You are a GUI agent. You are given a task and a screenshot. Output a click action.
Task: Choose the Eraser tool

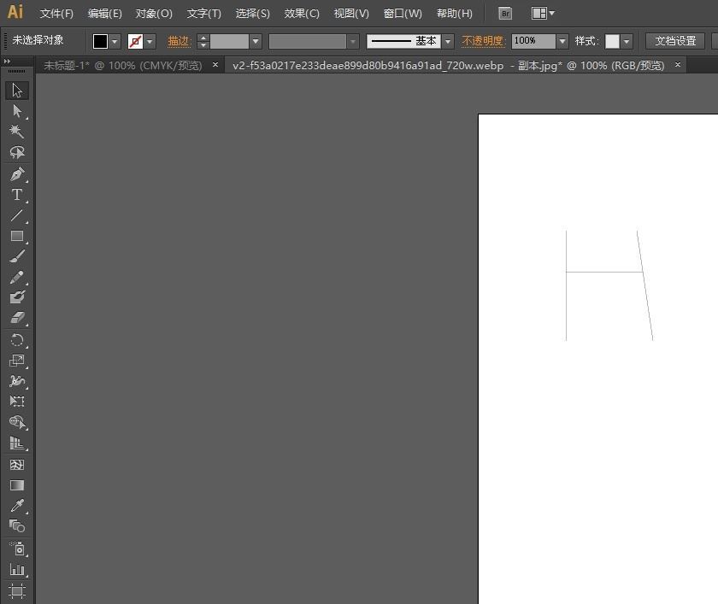(x=16, y=318)
